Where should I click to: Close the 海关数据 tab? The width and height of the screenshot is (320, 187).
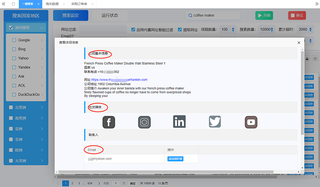(64, 4)
